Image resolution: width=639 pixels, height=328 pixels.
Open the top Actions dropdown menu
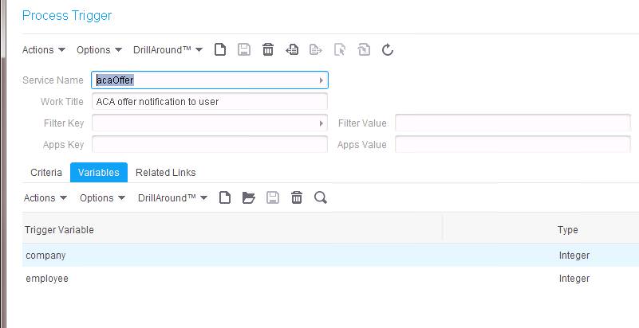click(44, 50)
